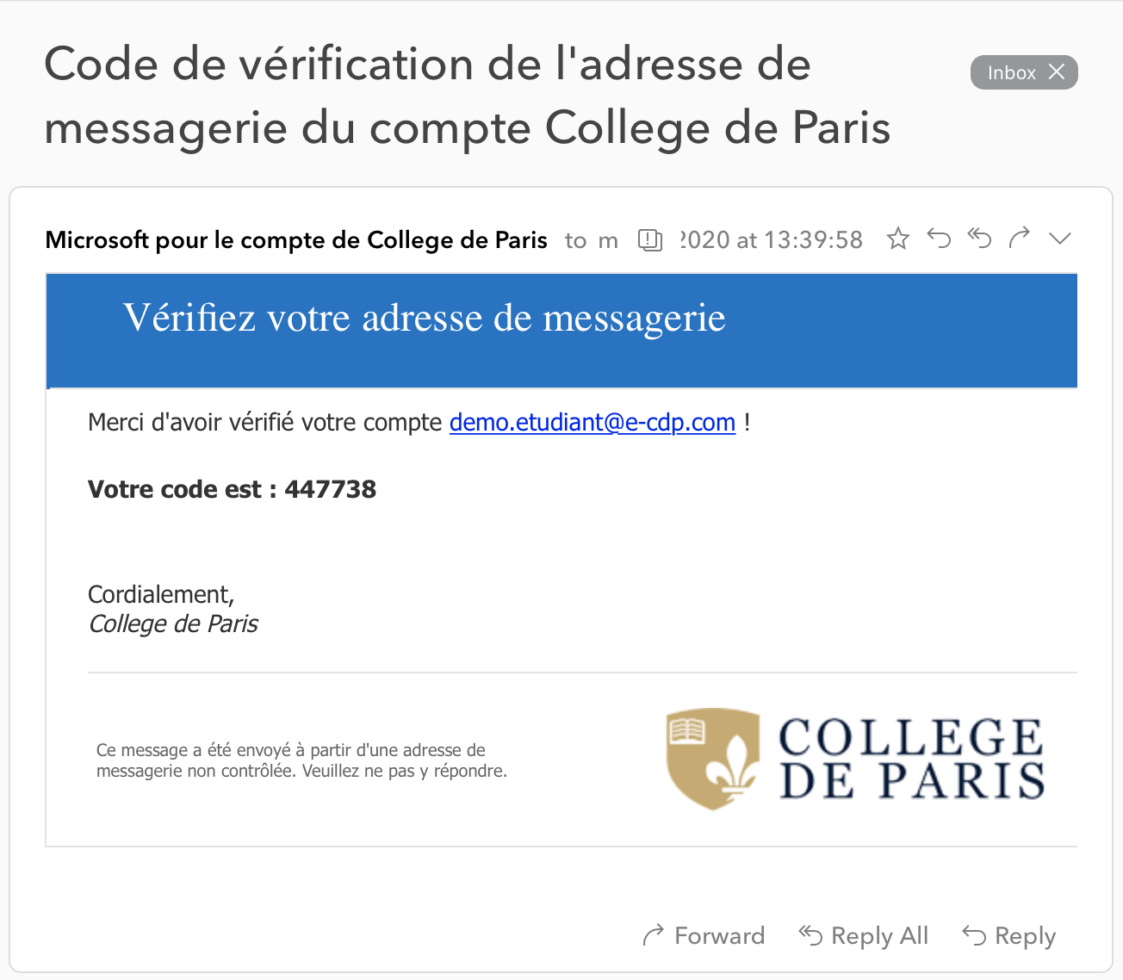The width and height of the screenshot is (1123, 980).
Task: Click the College de Paris shield crest
Action: click(713, 759)
